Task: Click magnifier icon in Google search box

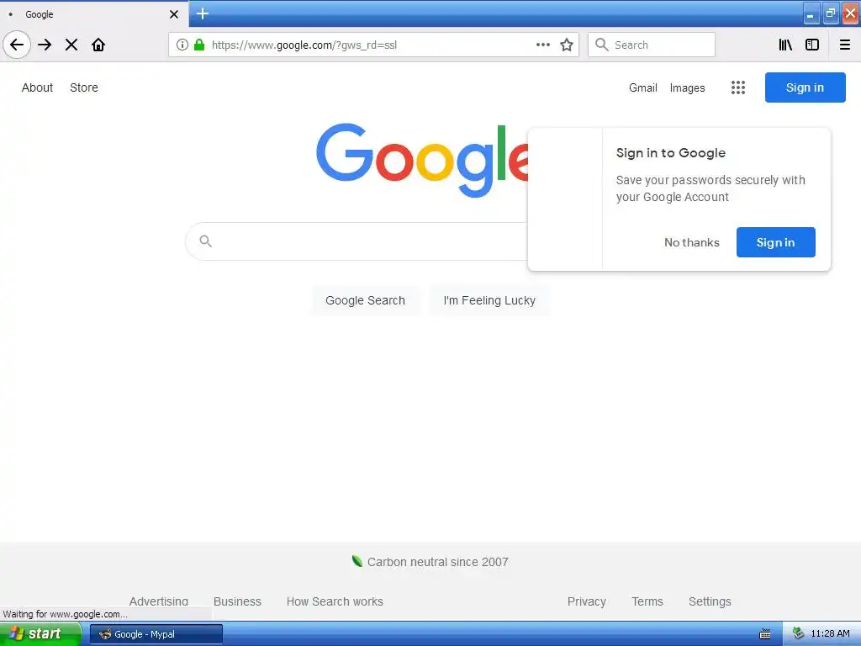Action: pyautogui.click(x=206, y=241)
